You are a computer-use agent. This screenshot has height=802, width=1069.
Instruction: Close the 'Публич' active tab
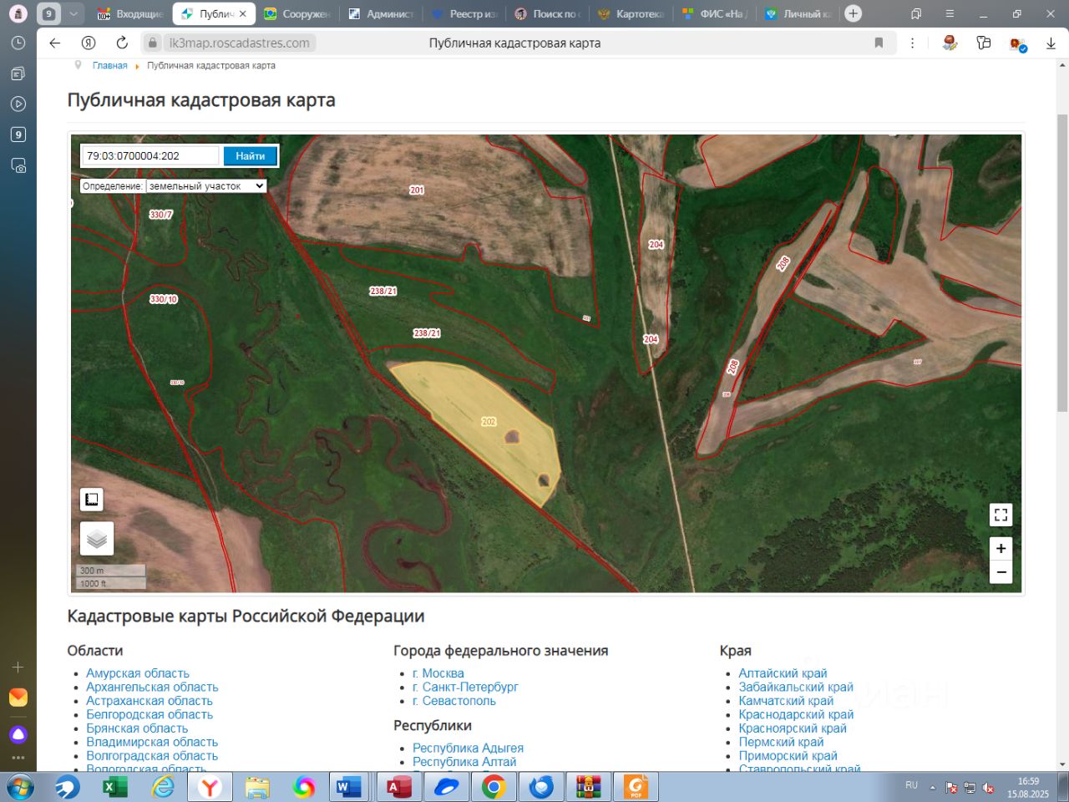click(x=243, y=13)
